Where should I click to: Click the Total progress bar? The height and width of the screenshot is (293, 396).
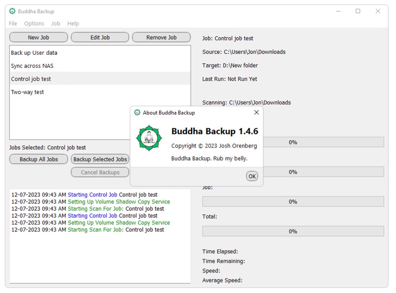[x=293, y=232]
